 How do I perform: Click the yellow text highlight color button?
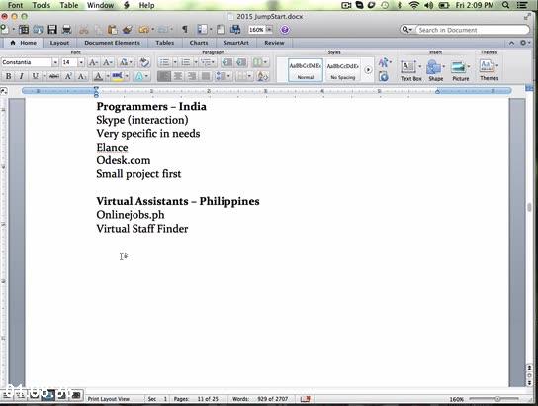(x=117, y=76)
